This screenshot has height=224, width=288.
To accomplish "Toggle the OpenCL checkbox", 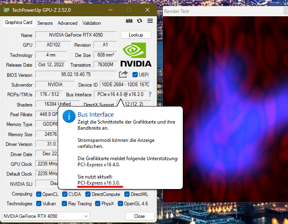I will 39,194.
